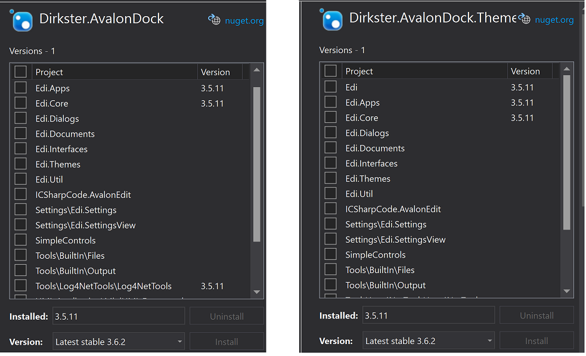Check Tools\Log4NetTools\Log4NetTools project in left panel
Viewport: 586px width, 356px height.
coord(20,286)
